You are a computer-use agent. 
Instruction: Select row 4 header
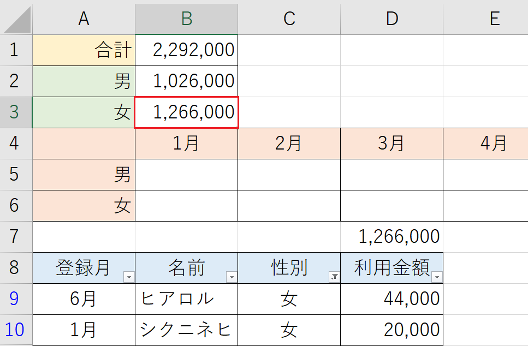16,144
